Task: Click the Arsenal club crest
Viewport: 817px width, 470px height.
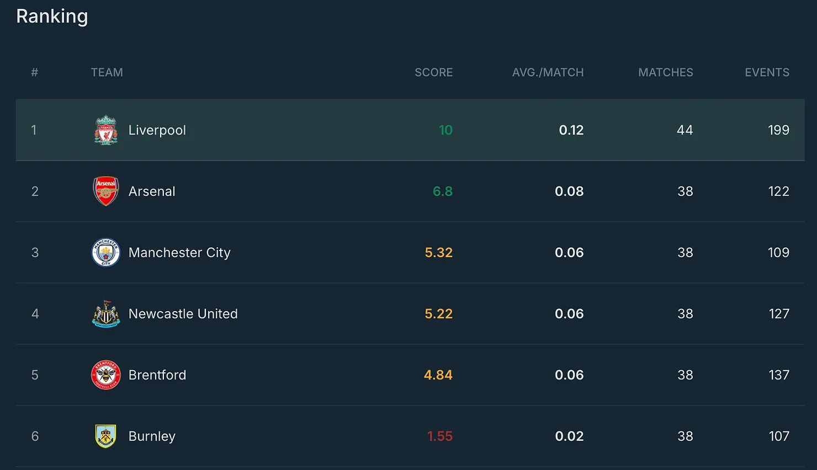Action: click(106, 191)
